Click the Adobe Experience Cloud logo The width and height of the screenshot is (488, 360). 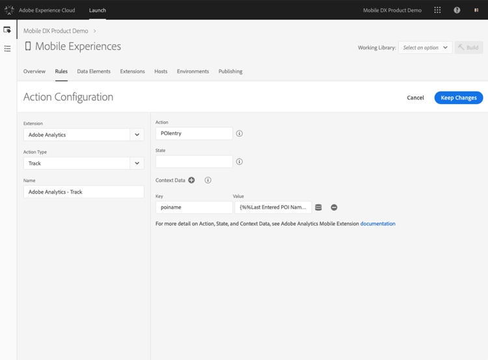[x=9, y=10]
